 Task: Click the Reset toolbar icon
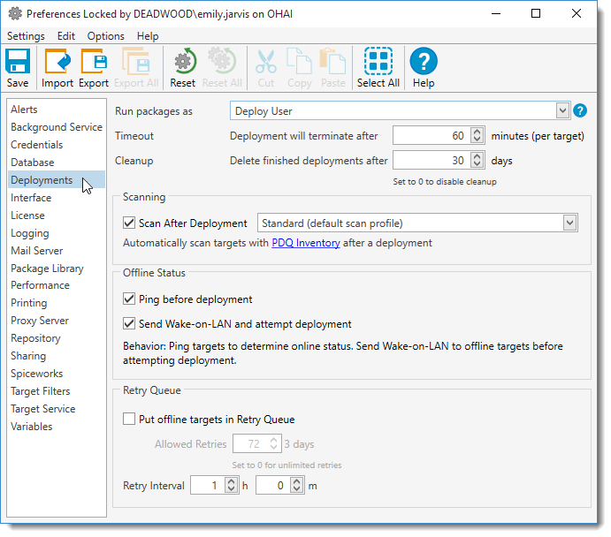[183, 63]
